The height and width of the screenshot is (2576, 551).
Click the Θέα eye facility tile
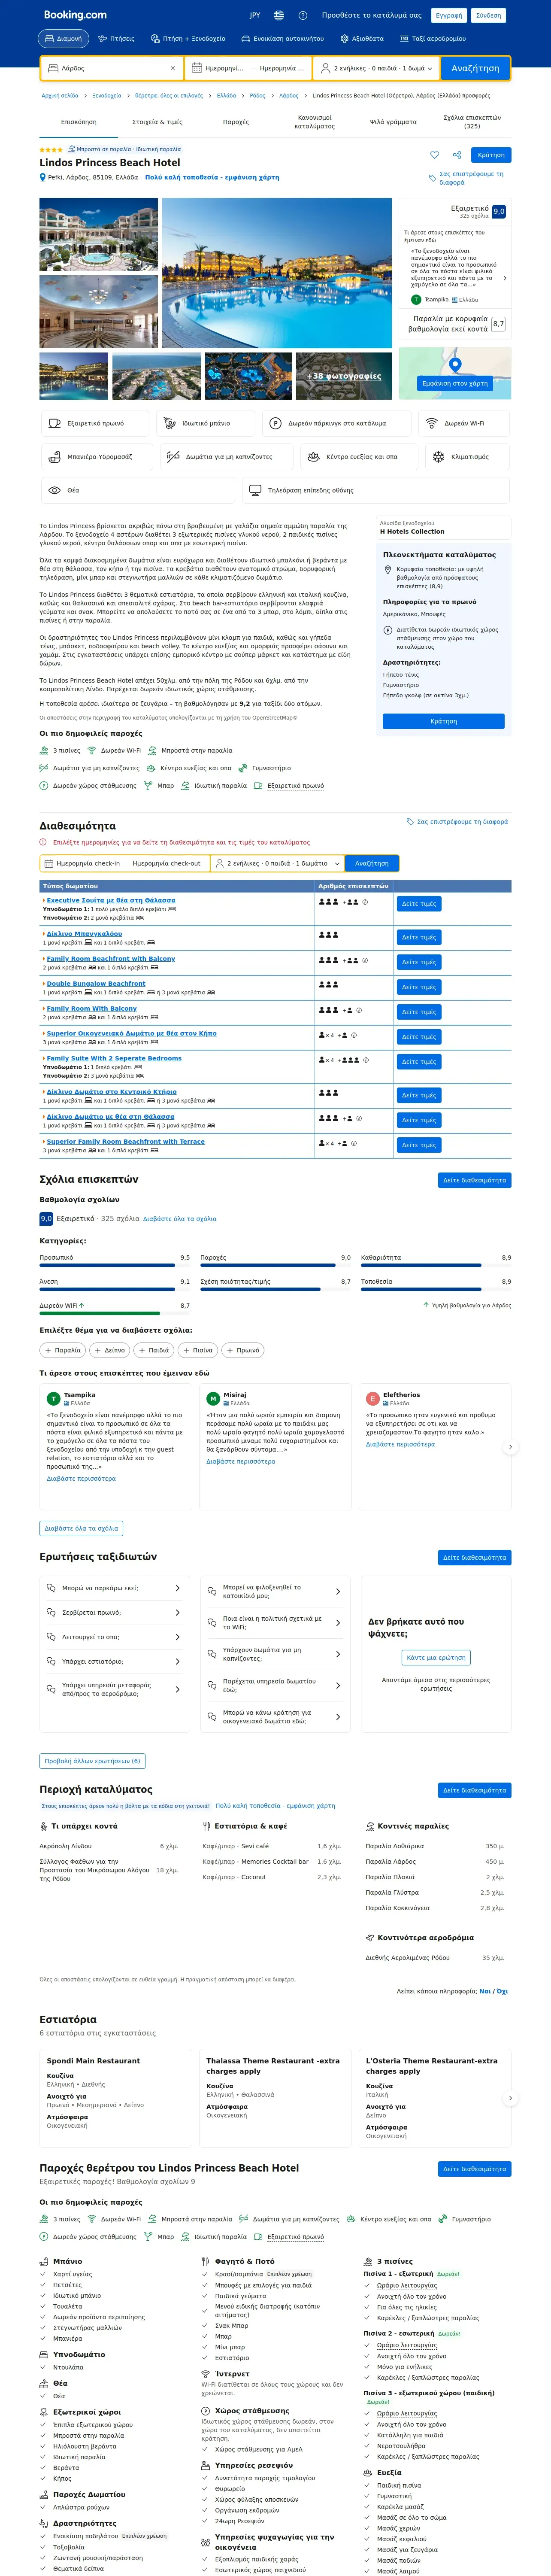click(138, 490)
